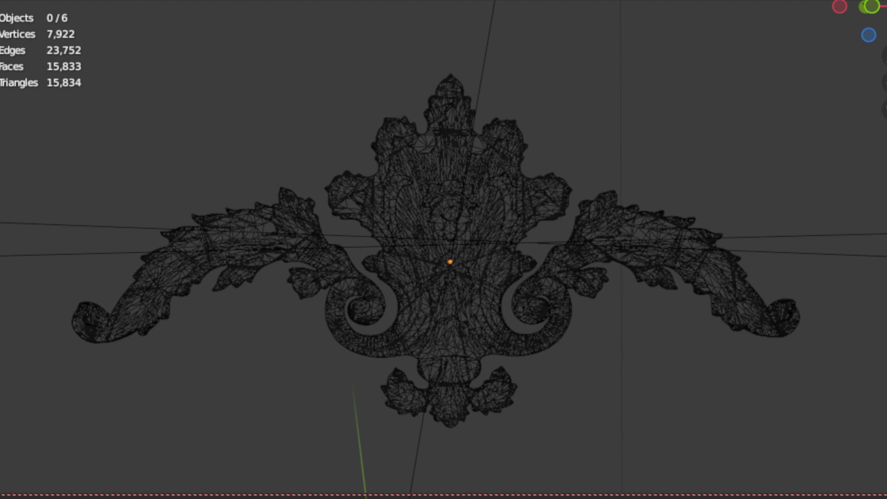Viewport: 887px width, 499px height.
Task: Click the 'Faces' statistics label
Action: click(12, 67)
